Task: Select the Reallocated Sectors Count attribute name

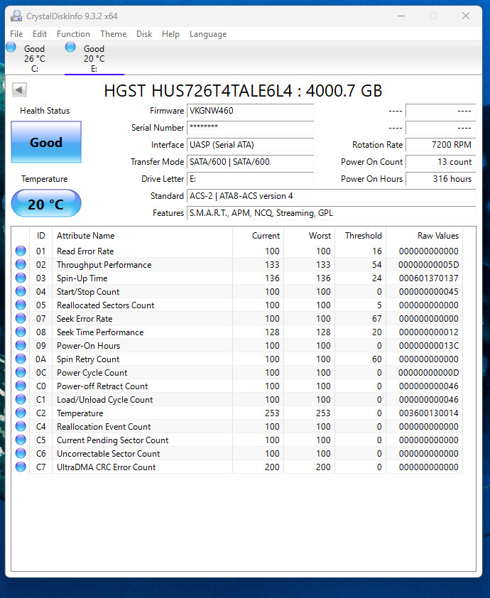Action: 106,305
